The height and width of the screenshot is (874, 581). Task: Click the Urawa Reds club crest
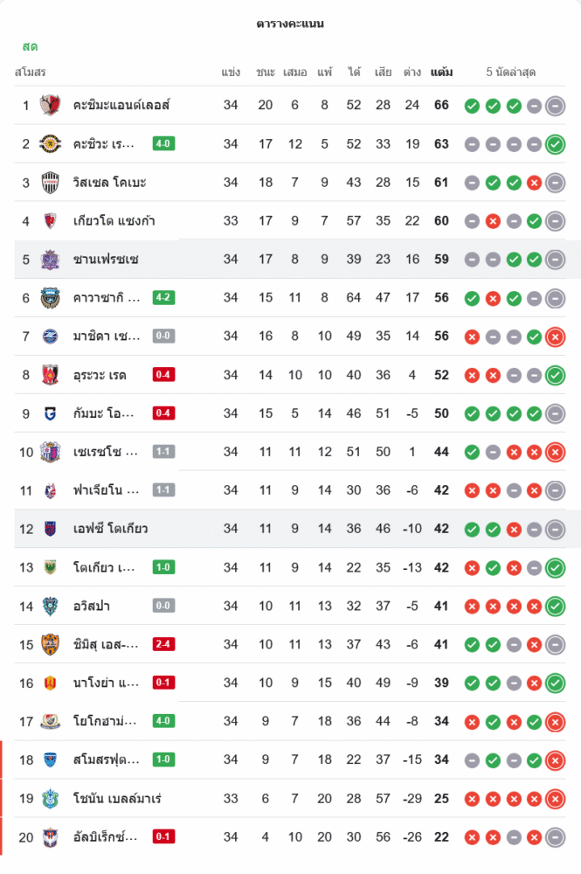tap(50, 375)
